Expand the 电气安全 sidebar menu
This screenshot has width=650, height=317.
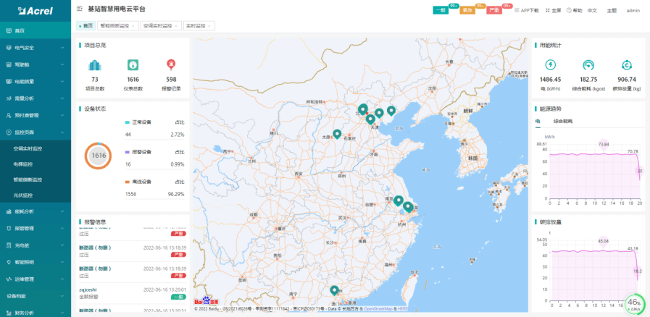point(36,48)
